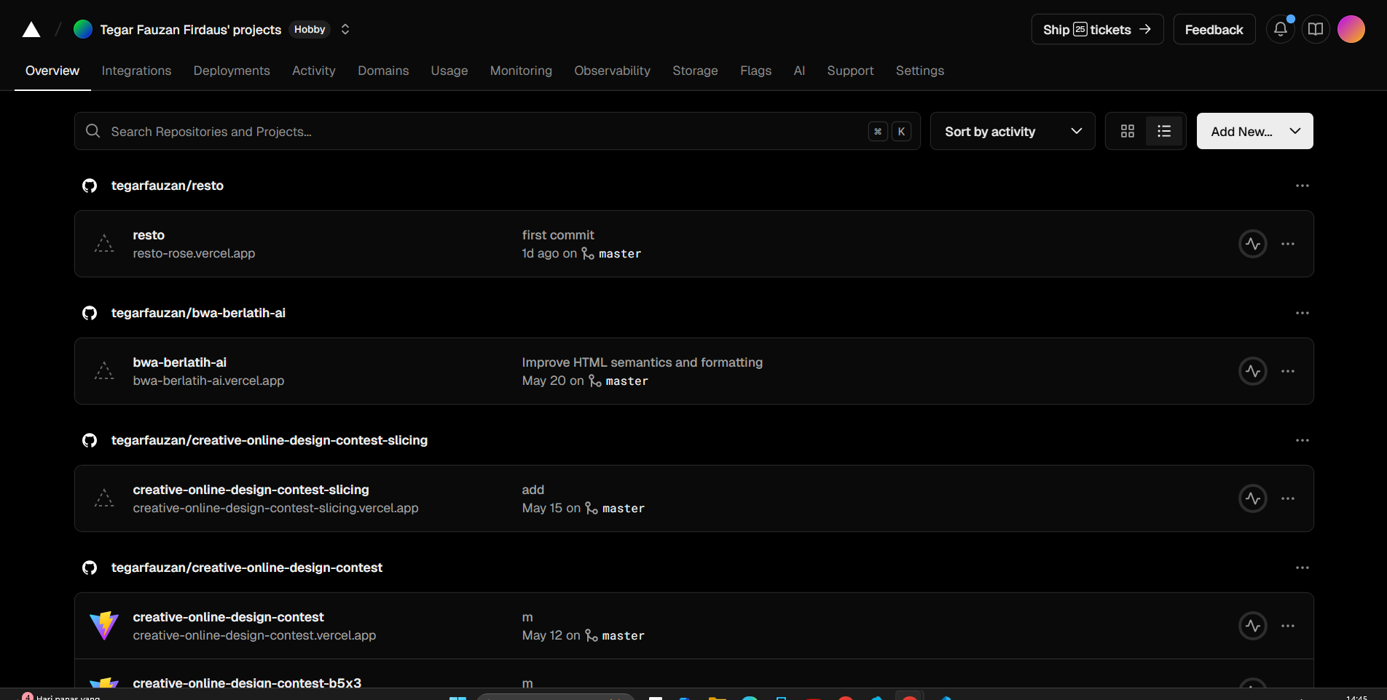Open the bwa-berlatih-ai project

pyautogui.click(x=179, y=362)
